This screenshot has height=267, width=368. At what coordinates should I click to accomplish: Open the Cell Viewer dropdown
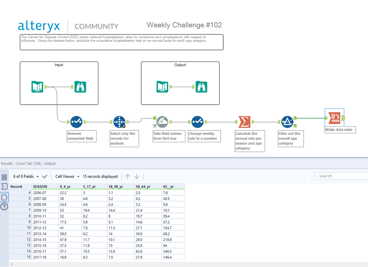(67, 176)
